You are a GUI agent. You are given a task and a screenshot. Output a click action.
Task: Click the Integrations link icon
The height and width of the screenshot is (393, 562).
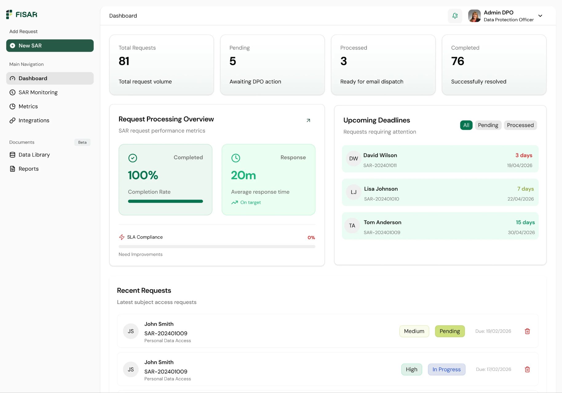[x=12, y=121]
